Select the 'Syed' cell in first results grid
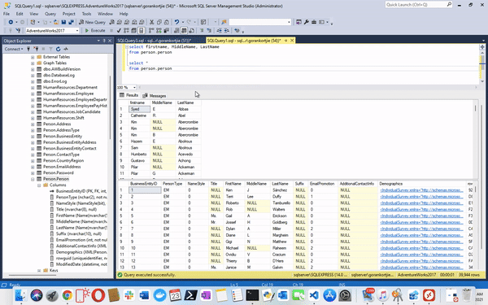488x305 pixels. (139, 109)
